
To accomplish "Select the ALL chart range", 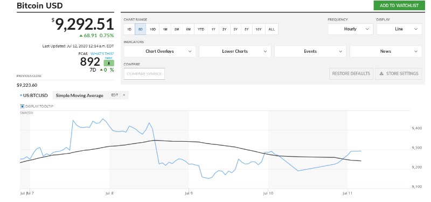I will pyautogui.click(x=272, y=29).
